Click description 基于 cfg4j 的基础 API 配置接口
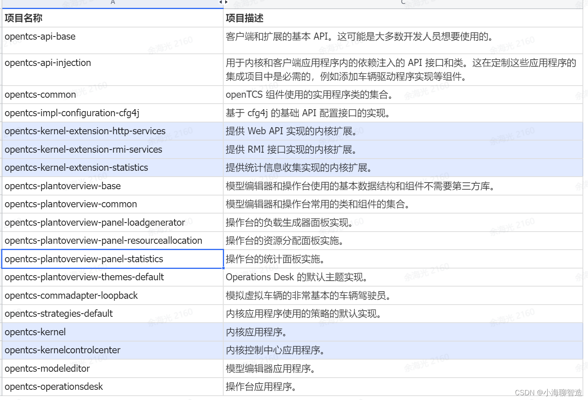 [x=403, y=113]
